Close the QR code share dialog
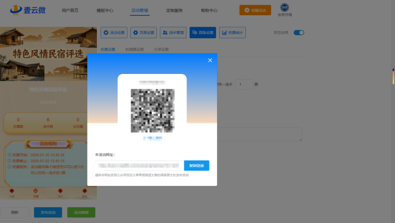 210,60
